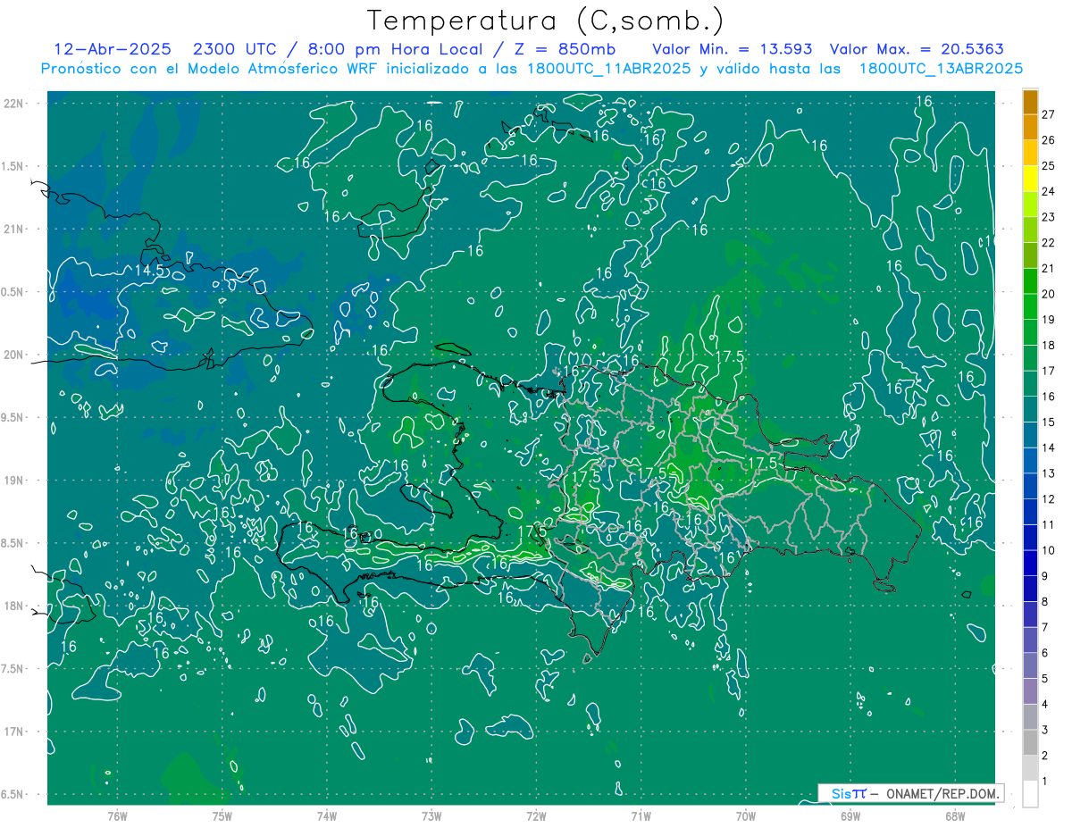
Task: Click the color scale label 8
Action: pos(1045,602)
